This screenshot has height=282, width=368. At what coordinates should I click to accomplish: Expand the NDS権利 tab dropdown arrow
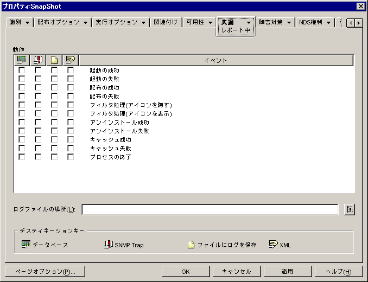click(x=328, y=23)
